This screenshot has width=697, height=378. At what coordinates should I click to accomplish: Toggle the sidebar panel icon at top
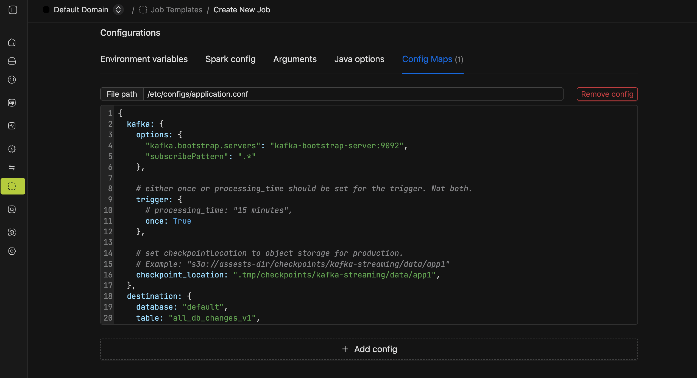[x=13, y=10]
